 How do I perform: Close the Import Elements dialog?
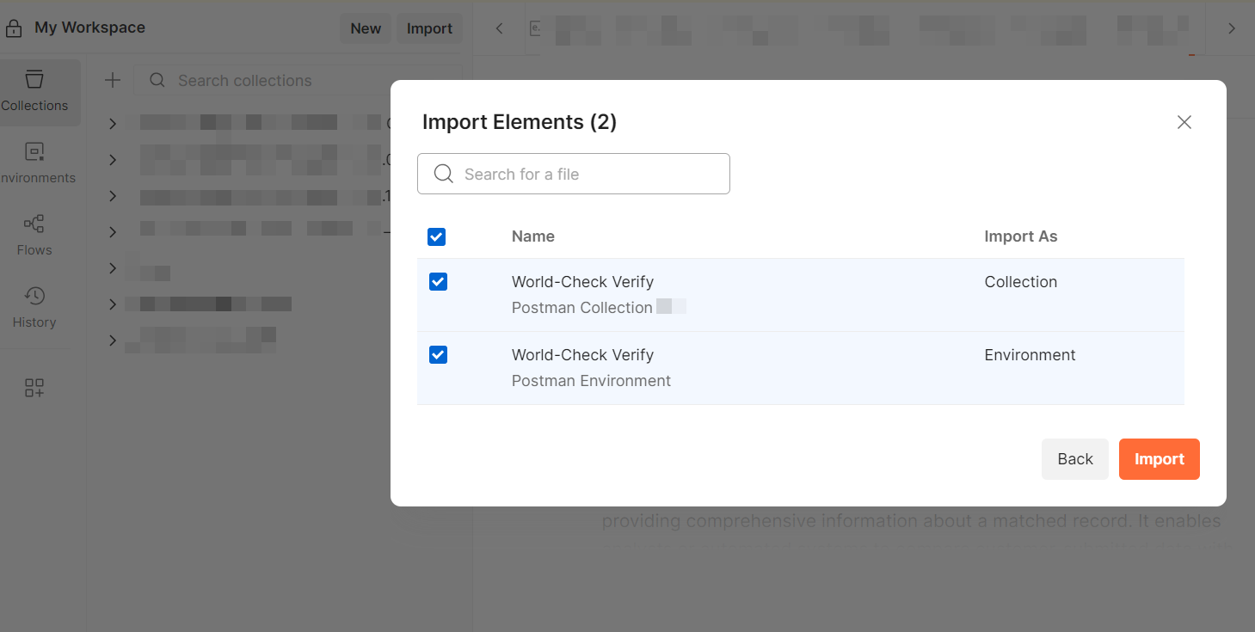click(1184, 122)
